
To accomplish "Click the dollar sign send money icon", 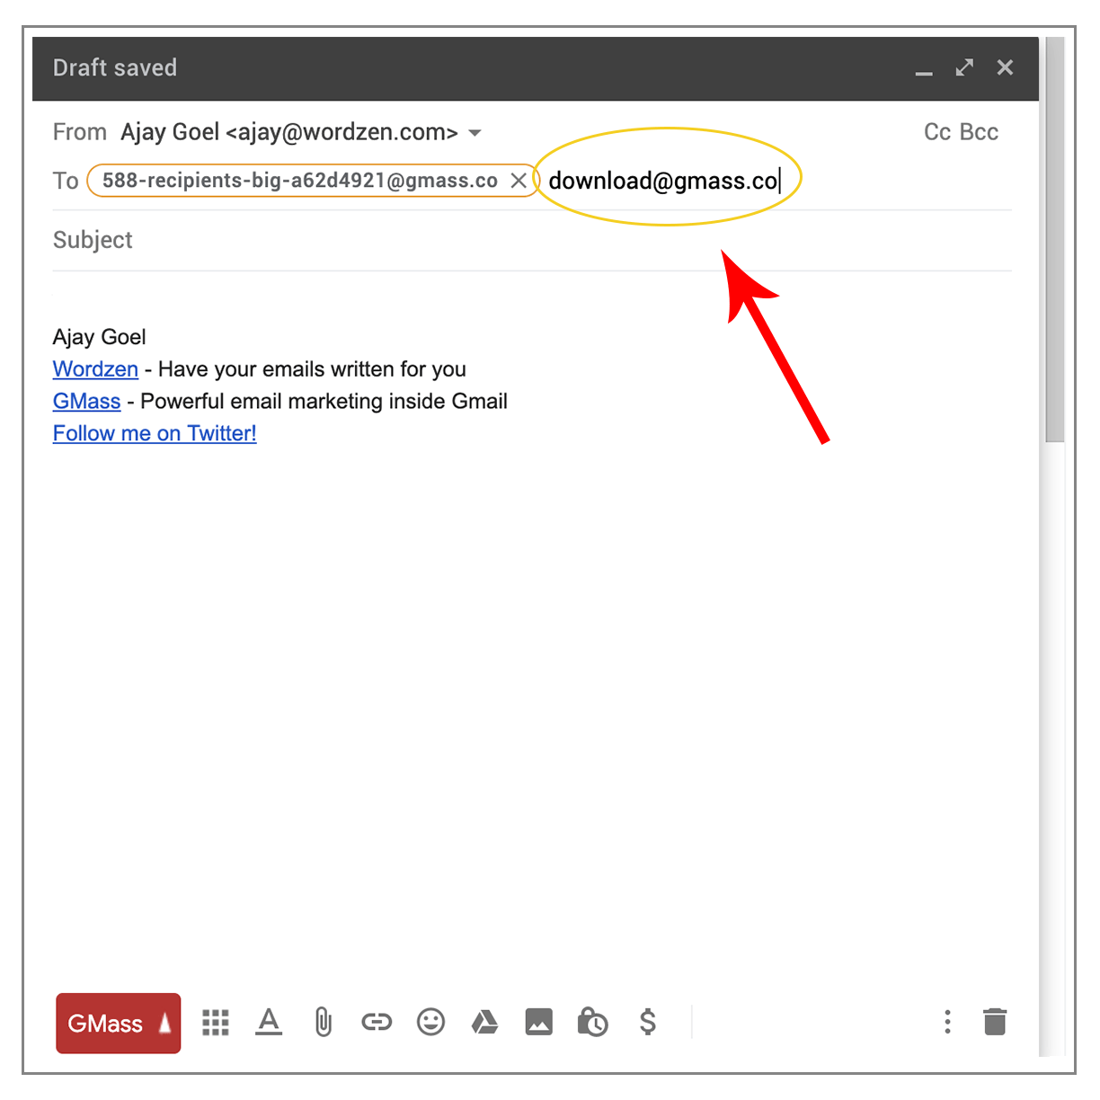I will point(648,1022).
